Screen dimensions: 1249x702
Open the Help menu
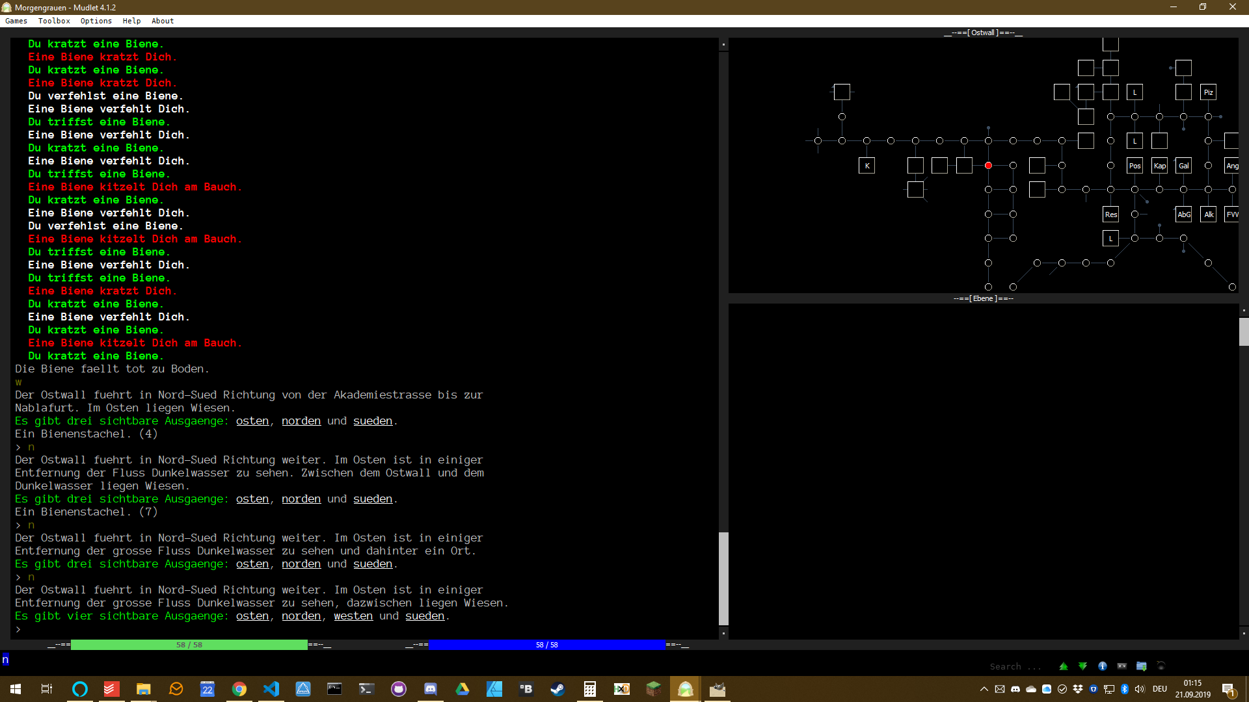point(131,21)
